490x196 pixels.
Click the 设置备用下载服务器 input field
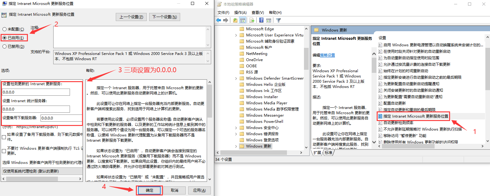point(61,118)
